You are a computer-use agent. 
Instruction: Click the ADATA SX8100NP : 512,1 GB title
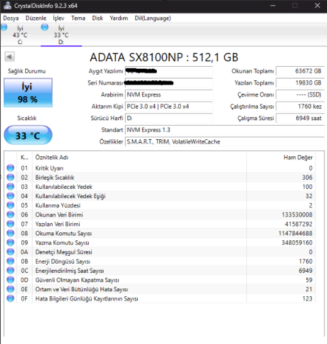[x=164, y=58]
